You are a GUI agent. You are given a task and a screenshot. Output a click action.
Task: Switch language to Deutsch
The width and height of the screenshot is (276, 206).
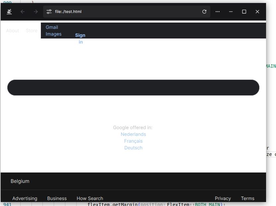[133, 148]
